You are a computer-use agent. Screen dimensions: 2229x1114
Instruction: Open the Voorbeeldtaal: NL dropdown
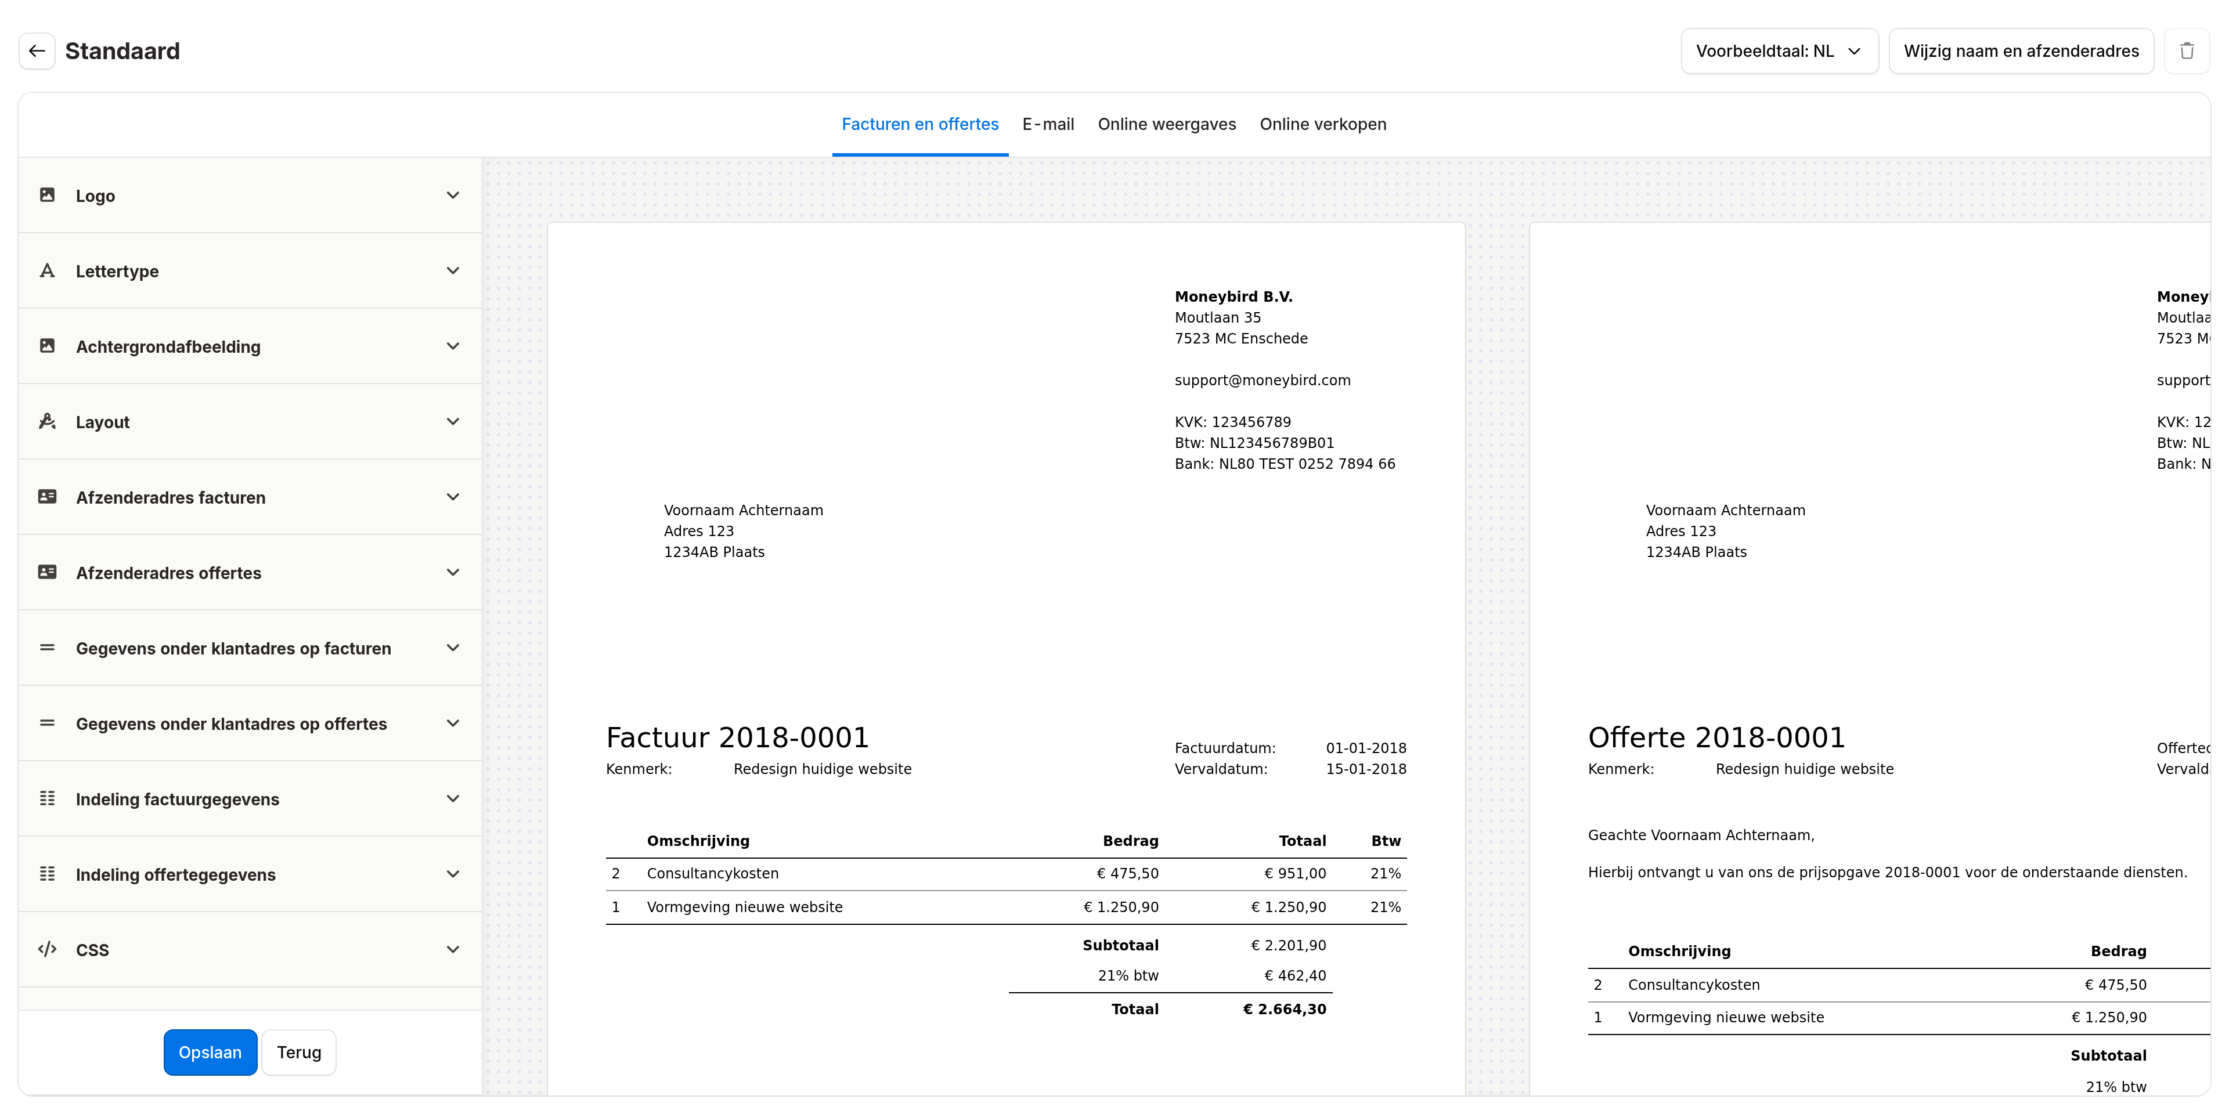(1779, 51)
